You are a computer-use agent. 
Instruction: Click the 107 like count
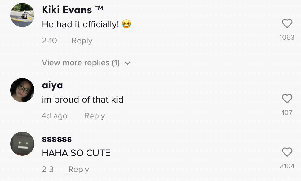(x=287, y=112)
